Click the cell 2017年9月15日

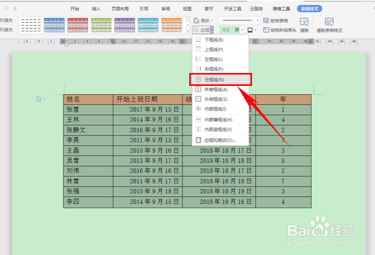(148, 110)
